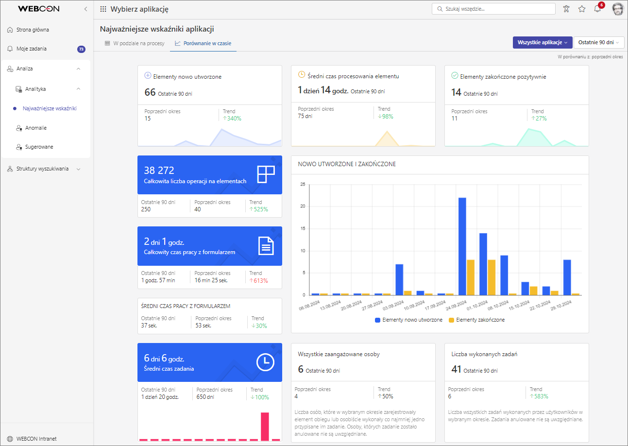Image resolution: width=628 pixels, height=446 pixels.
Task: Open the app launcher grid icon
Action: 103,9
